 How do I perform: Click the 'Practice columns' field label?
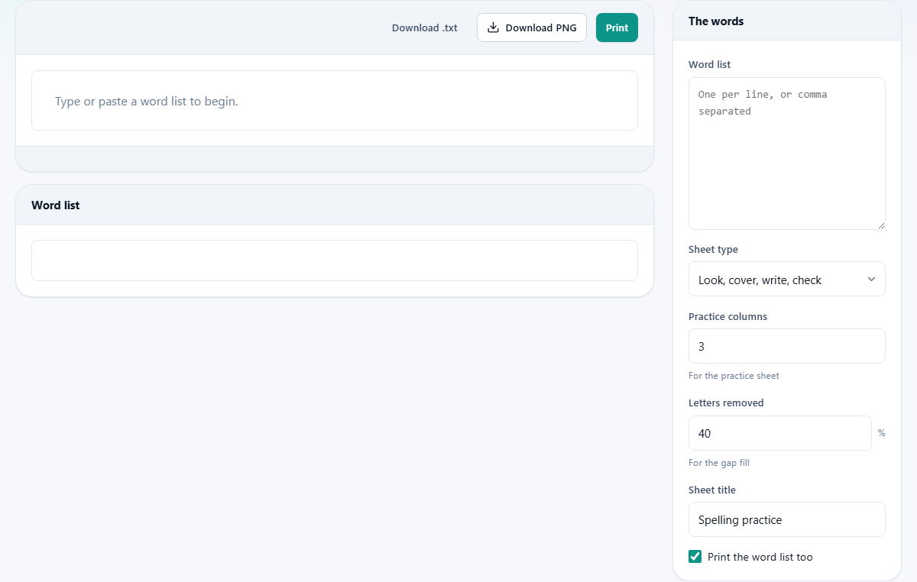point(727,316)
